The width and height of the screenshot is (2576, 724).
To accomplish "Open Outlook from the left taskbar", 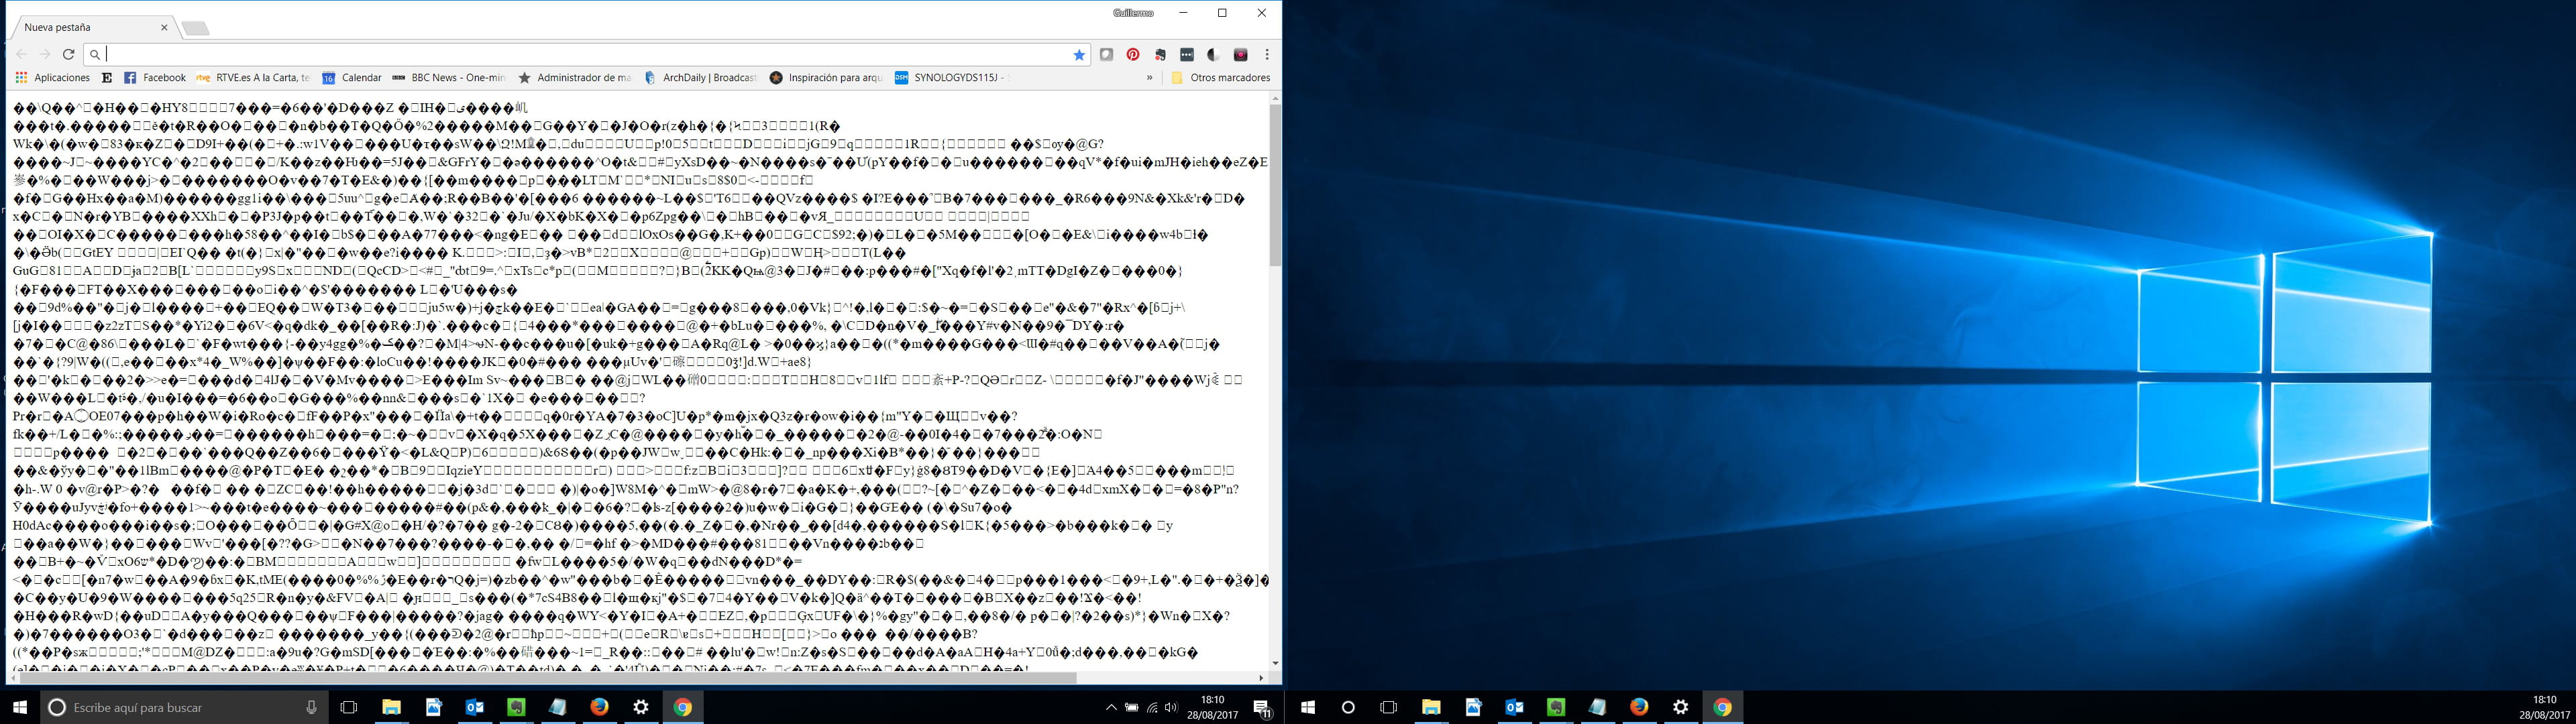I will pyautogui.click(x=475, y=707).
